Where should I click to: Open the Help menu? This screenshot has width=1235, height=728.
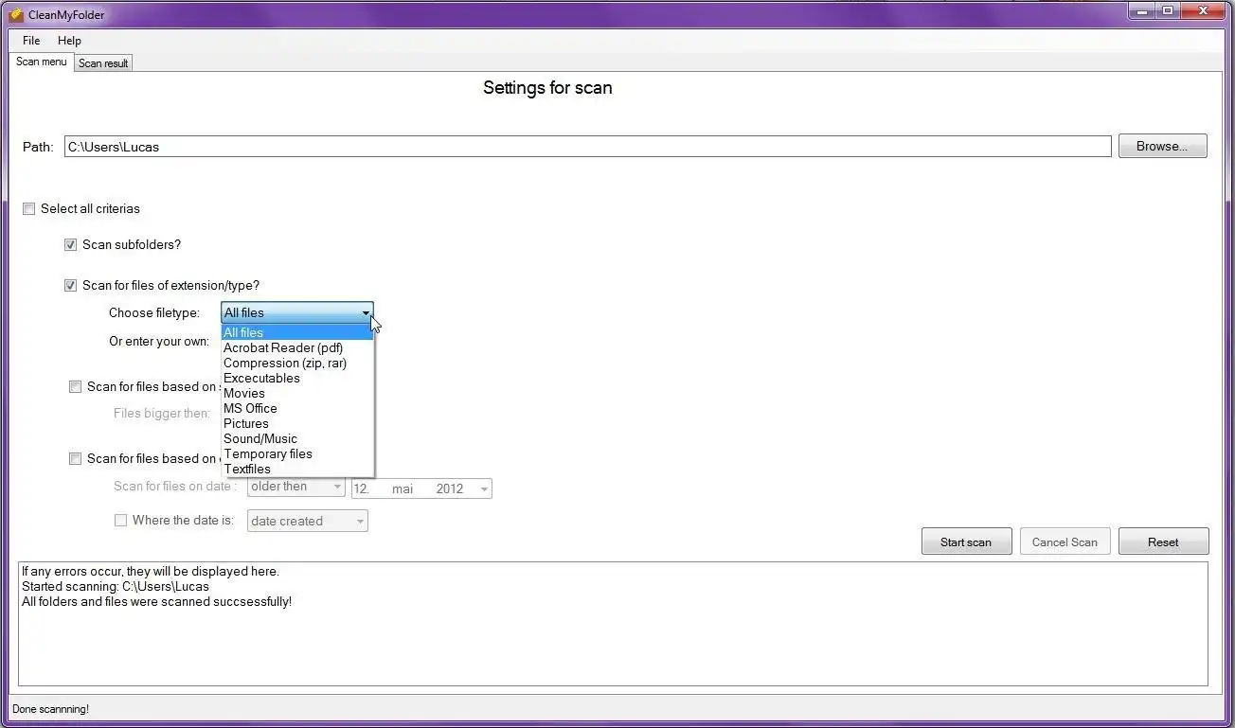click(69, 41)
